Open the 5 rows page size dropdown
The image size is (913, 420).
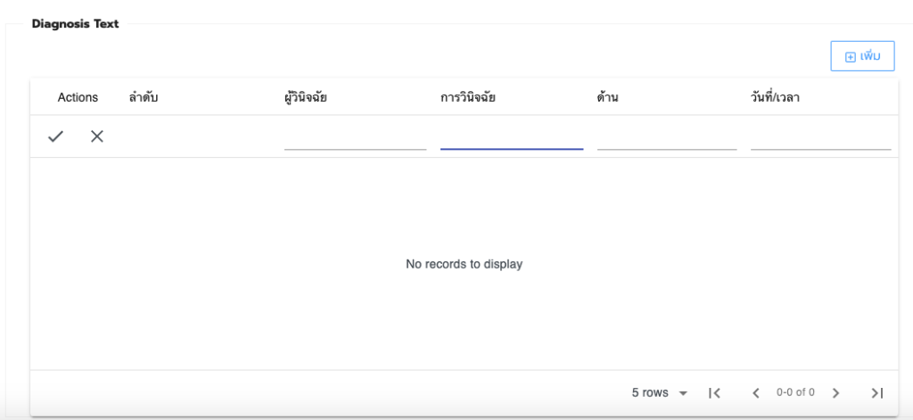point(659,392)
